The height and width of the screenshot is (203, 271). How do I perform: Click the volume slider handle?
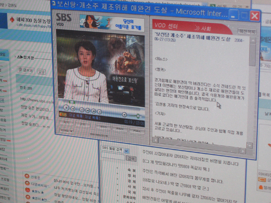point(138,116)
